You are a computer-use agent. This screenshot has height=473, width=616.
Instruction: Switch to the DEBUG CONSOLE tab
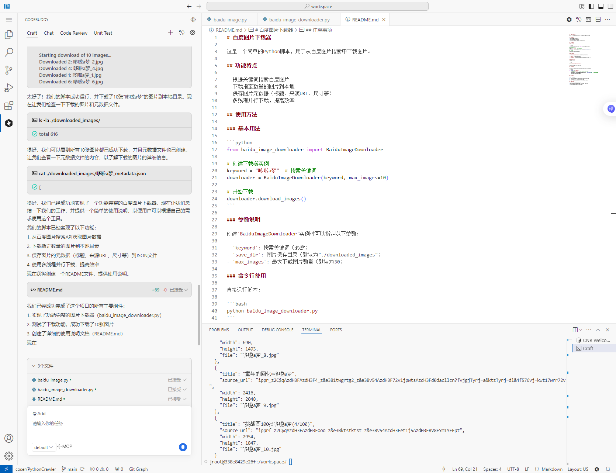click(x=278, y=330)
